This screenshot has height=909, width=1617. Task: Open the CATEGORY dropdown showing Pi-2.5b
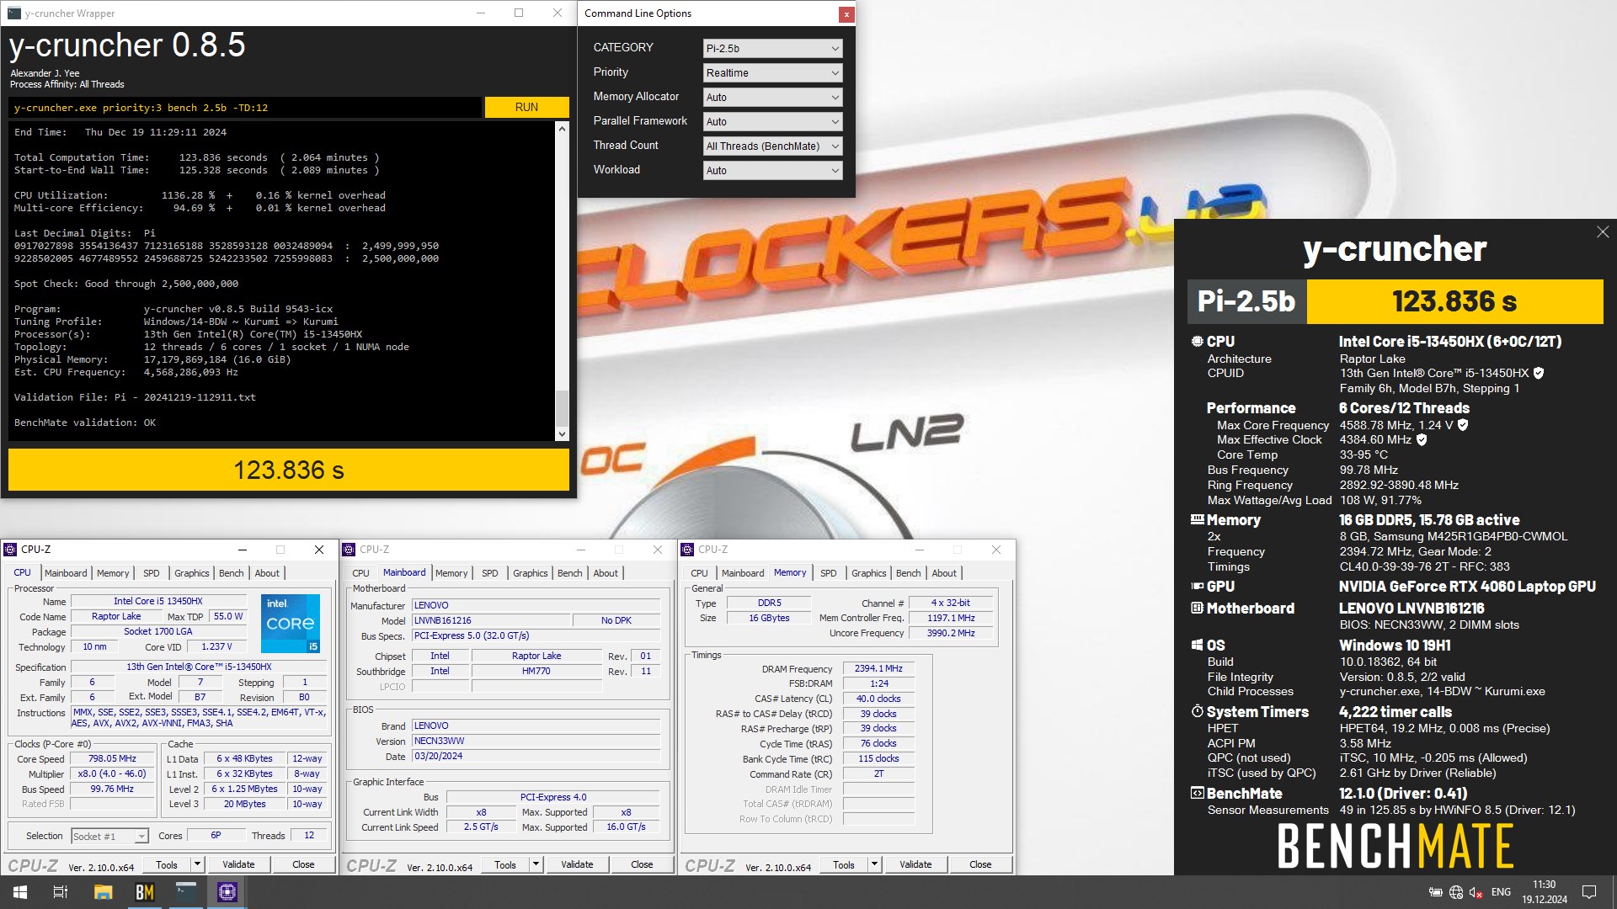tap(772, 49)
